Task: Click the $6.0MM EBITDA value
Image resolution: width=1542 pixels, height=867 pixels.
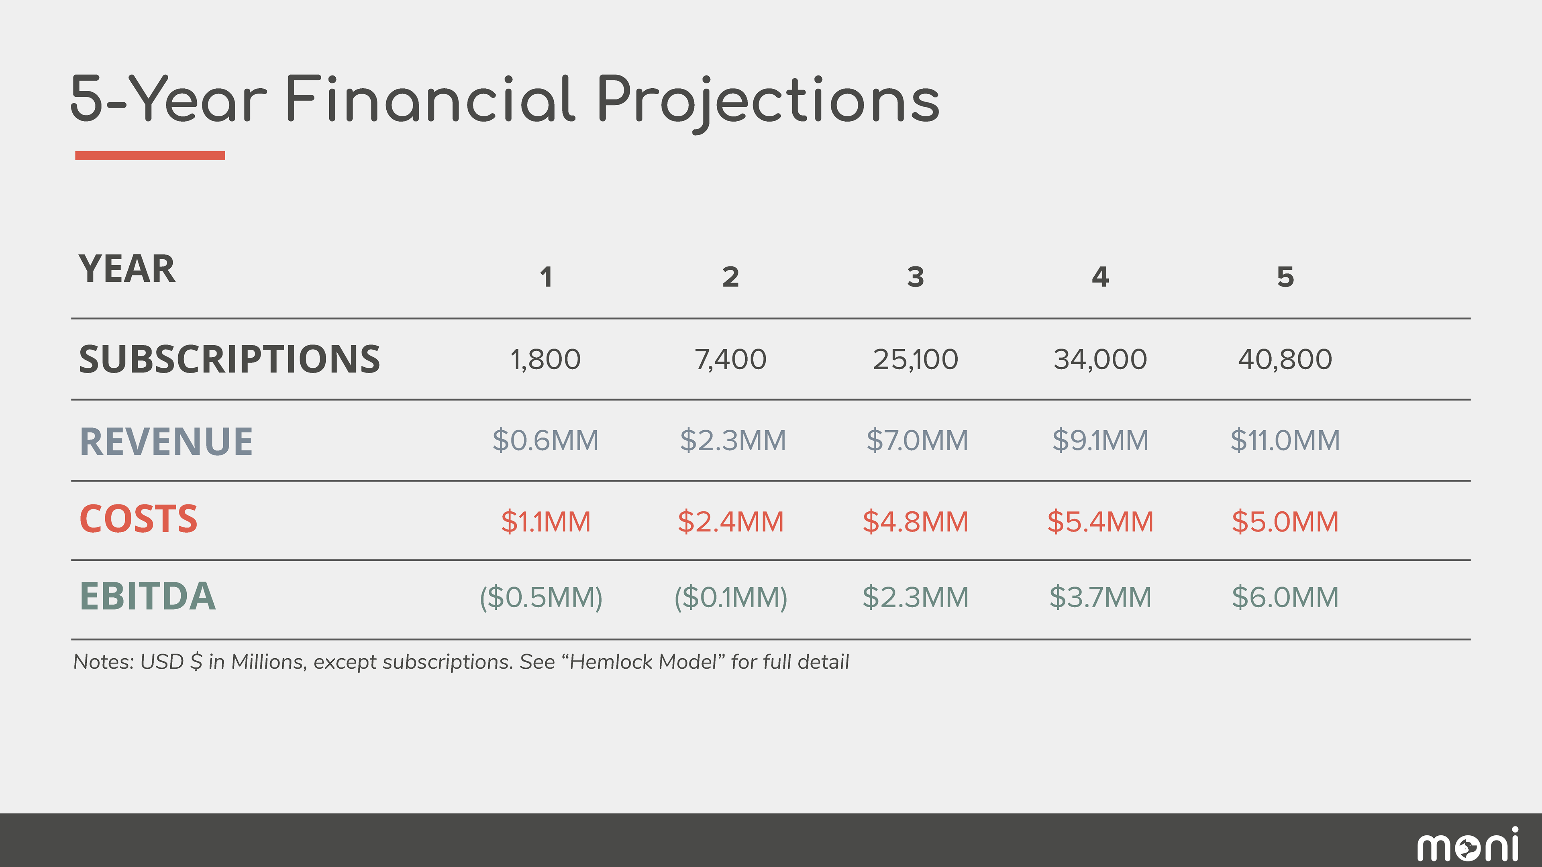Action: pos(1285,597)
